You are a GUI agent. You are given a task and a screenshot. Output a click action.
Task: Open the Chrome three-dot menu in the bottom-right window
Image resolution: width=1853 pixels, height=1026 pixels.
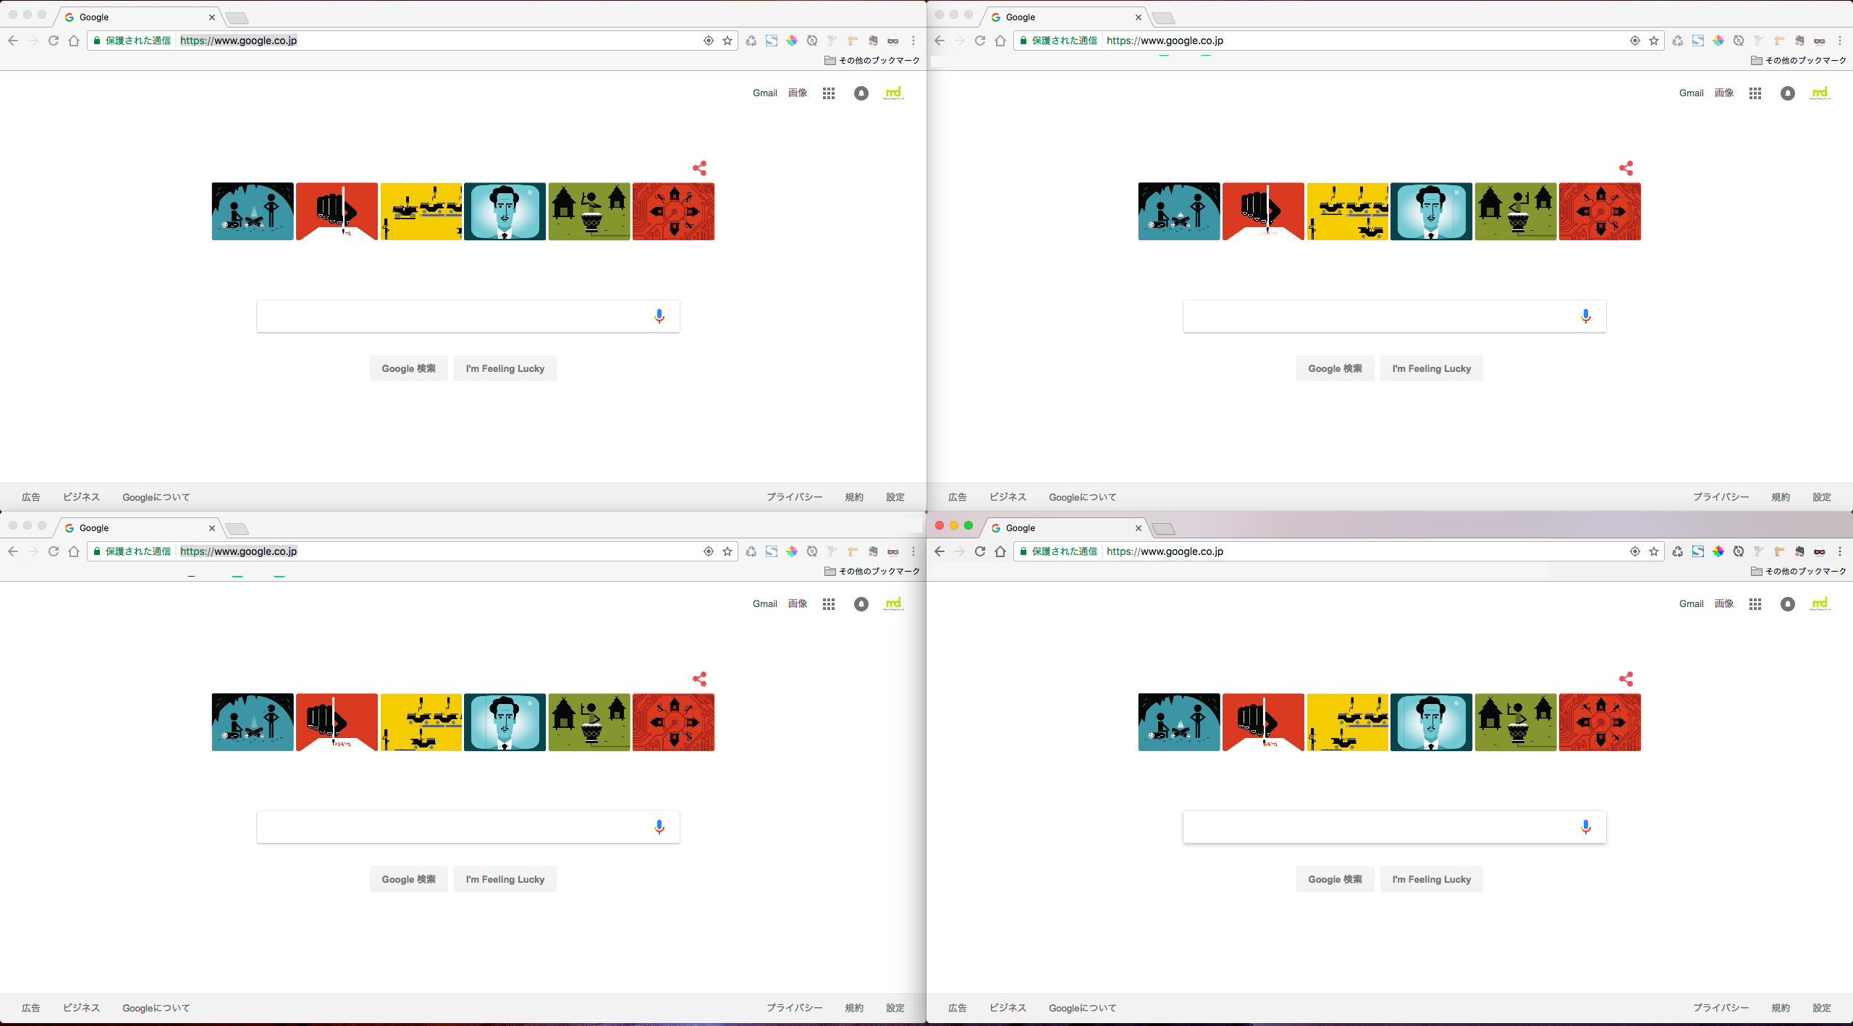(1840, 551)
